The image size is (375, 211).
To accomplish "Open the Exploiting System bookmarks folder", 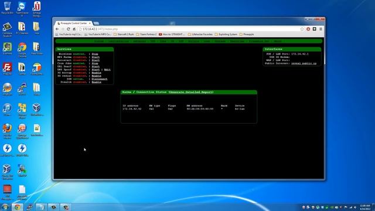I will point(226,35).
